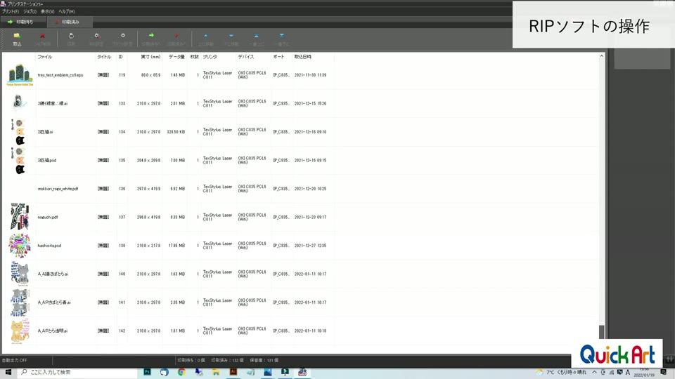The image size is (675, 379).
Task: Switch to the 印刷待ち tab
Action: 23,22
